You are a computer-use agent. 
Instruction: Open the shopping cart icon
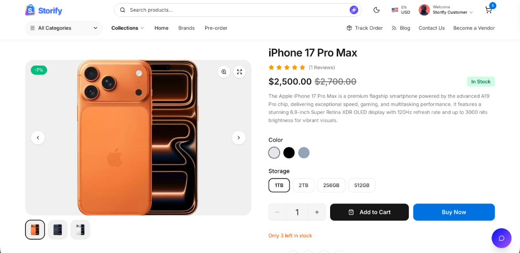489,10
